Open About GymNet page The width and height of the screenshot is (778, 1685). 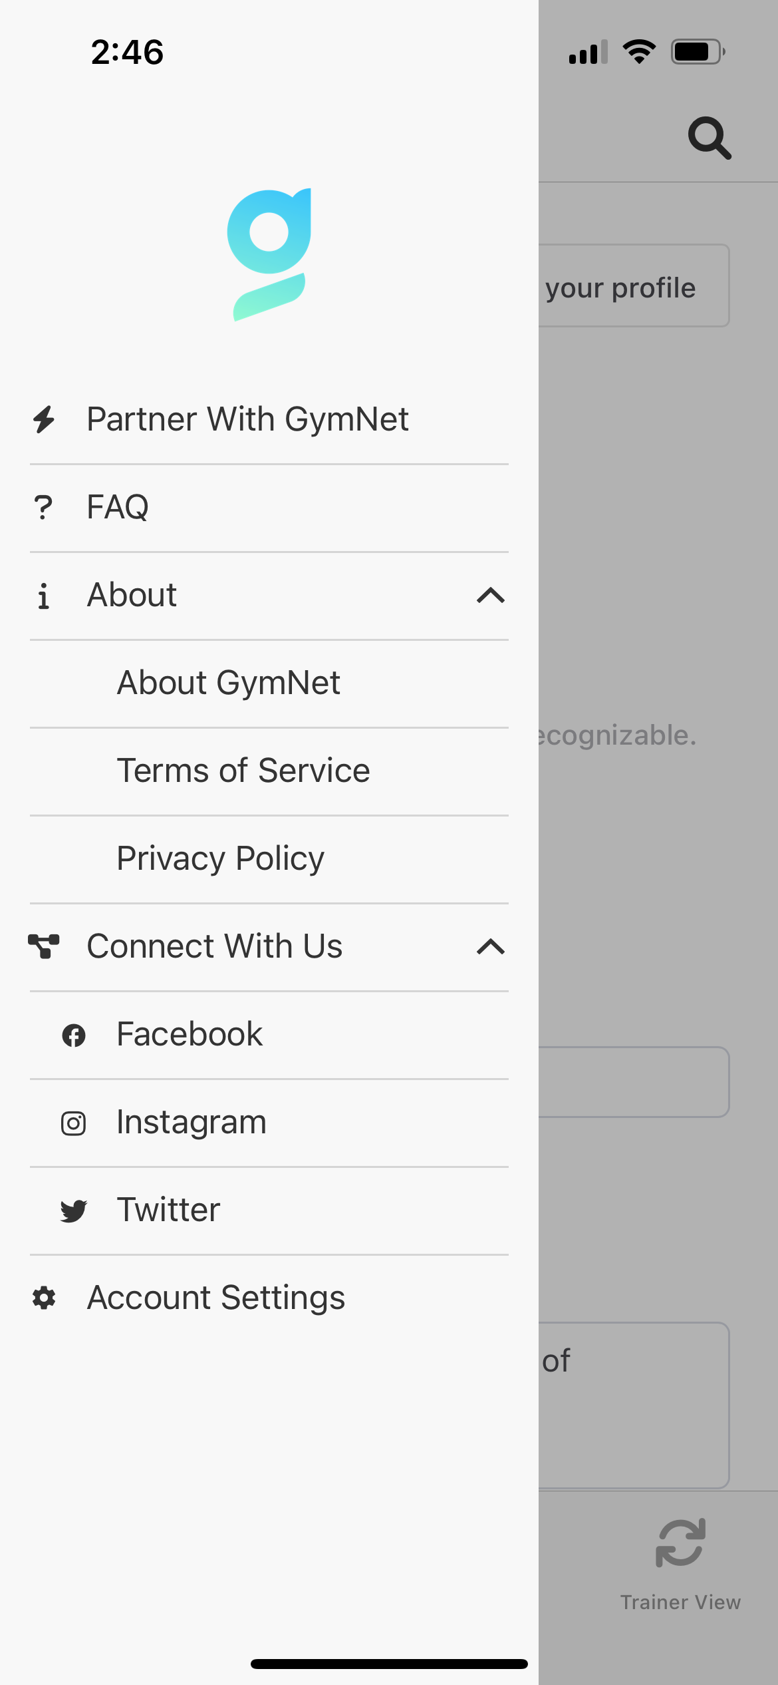[x=269, y=683]
